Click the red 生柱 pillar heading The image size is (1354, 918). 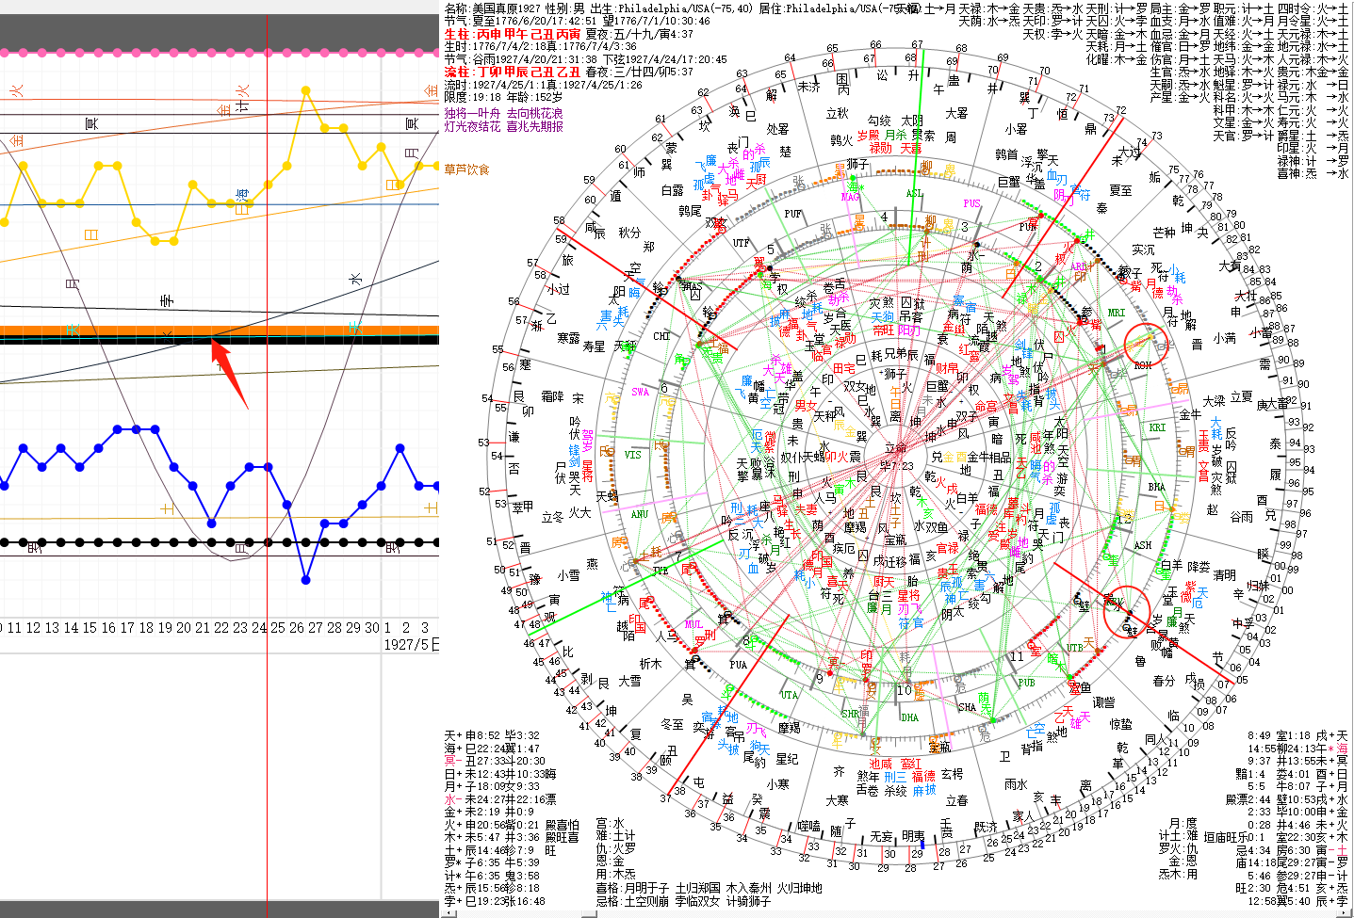456,34
